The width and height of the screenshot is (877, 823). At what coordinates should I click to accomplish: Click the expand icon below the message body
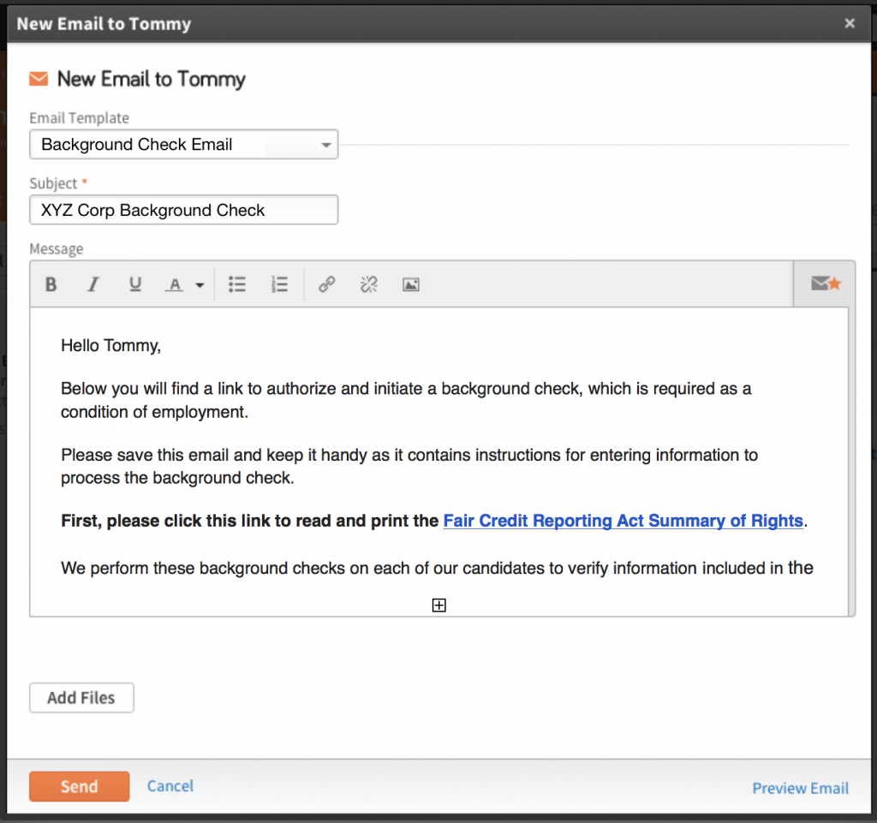coord(438,605)
